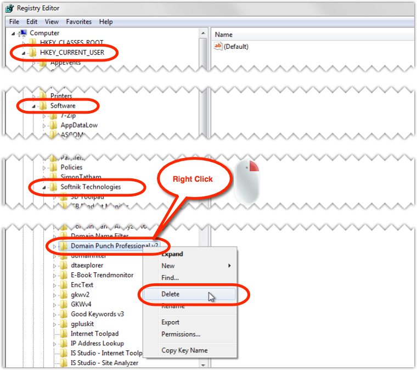Viewport: 417px width, 370px height.
Task: Click the gpluskit folder icon
Action: click(64, 324)
